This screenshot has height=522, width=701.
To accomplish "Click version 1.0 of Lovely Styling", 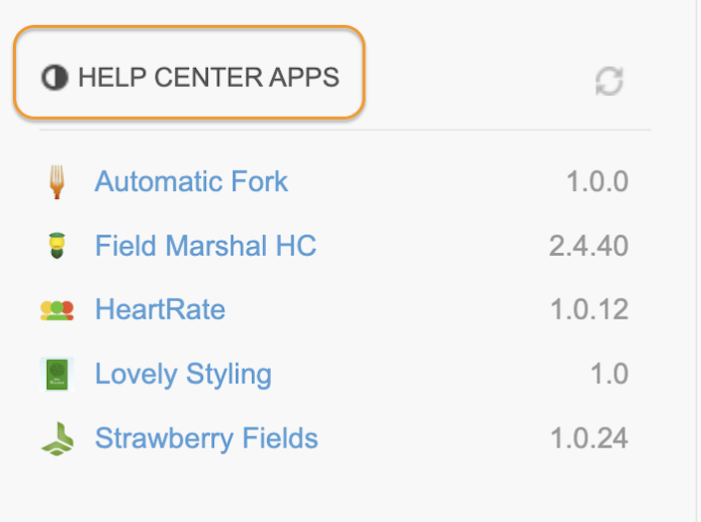I will [x=609, y=374].
